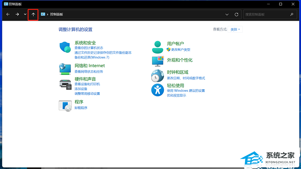Minimize the Control Panel window
Screen dimensions: 301x169
click(x=268, y=4)
